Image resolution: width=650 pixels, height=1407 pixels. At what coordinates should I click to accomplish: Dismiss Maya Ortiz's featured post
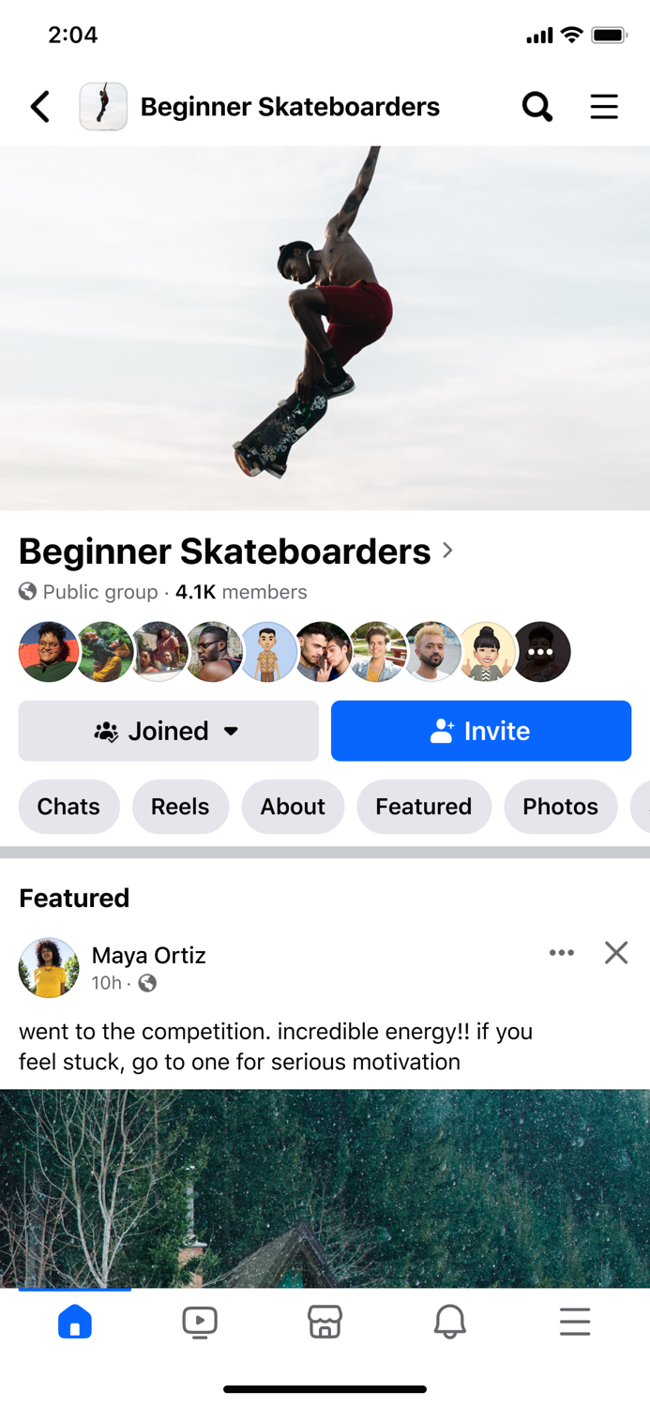(x=616, y=952)
